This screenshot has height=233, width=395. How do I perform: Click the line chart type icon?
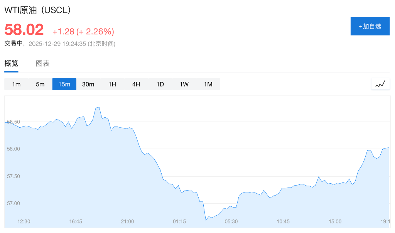(x=380, y=84)
